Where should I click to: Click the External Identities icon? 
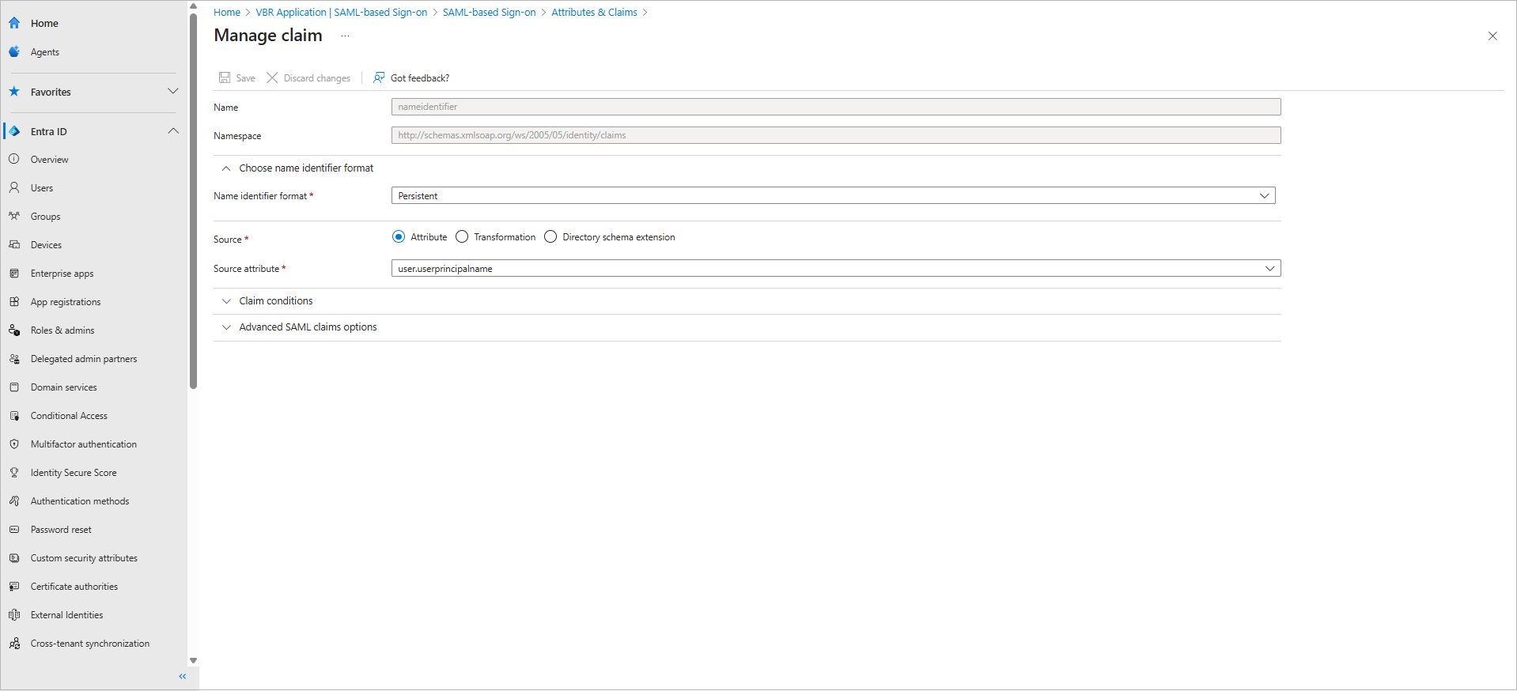click(x=14, y=614)
